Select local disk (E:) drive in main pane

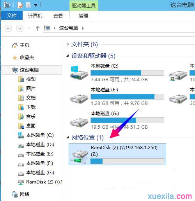click(x=117, y=96)
